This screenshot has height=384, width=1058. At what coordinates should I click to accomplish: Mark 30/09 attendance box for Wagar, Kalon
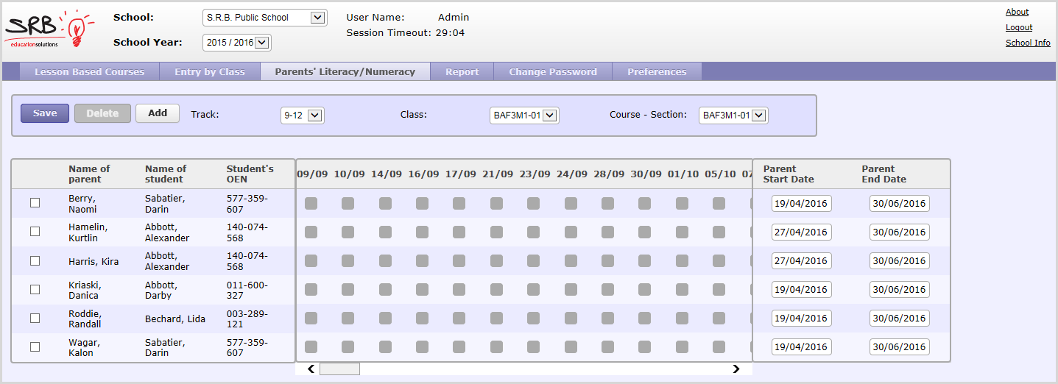coord(644,347)
